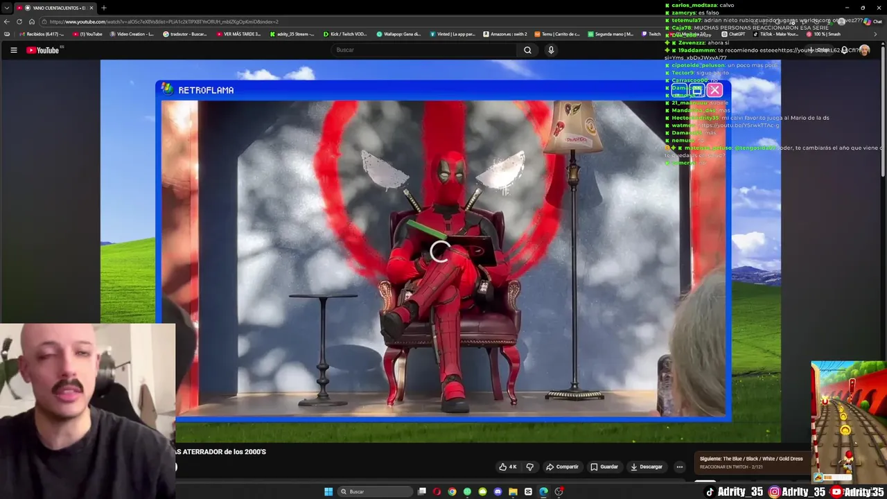
Task: Open the Wallapop bookmark
Action: tap(399, 34)
